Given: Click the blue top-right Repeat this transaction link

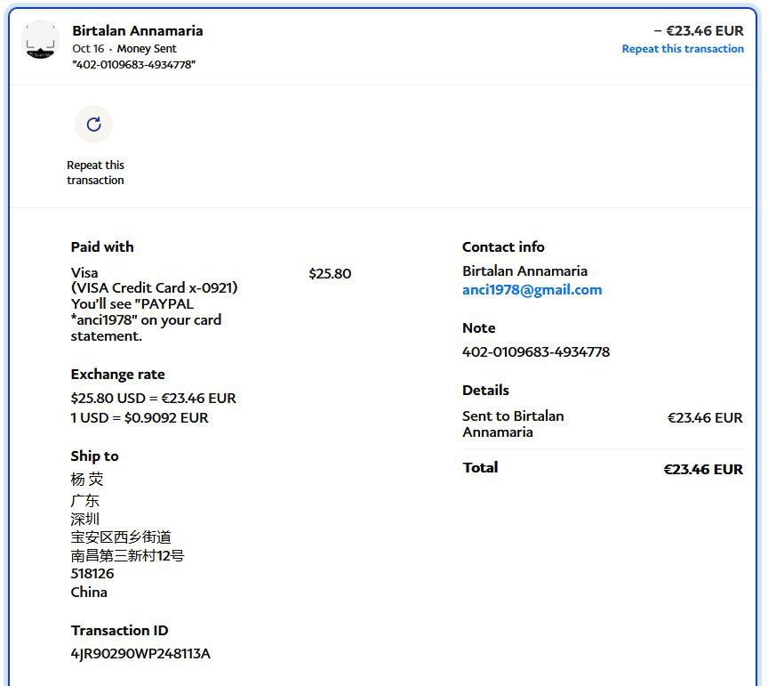Looking at the screenshot, I should click(682, 49).
